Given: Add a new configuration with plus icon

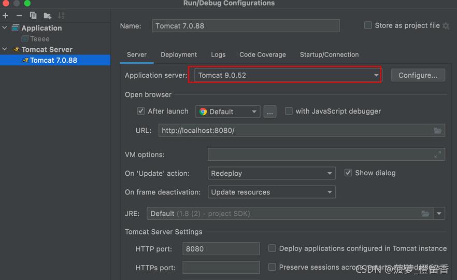Looking at the screenshot, I should (5, 16).
